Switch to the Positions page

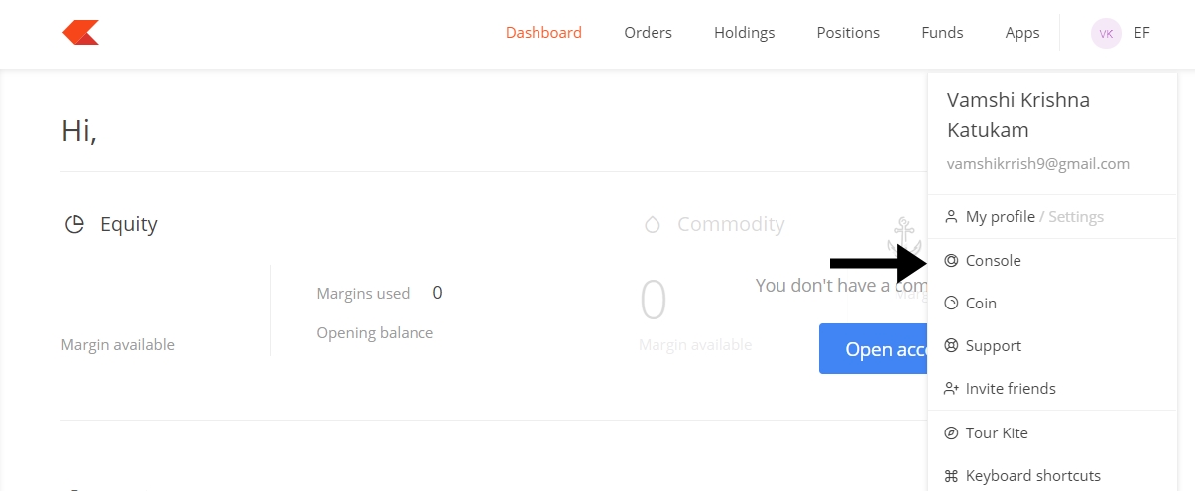pos(848,33)
